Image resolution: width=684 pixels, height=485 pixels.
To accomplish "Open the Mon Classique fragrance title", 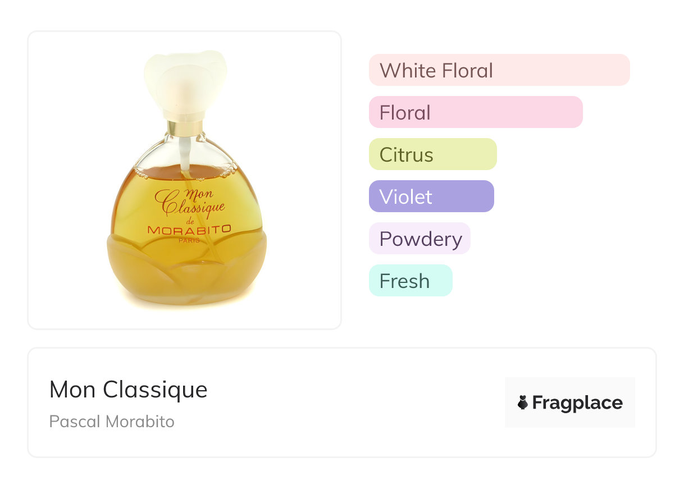I will [x=129, y=390].
